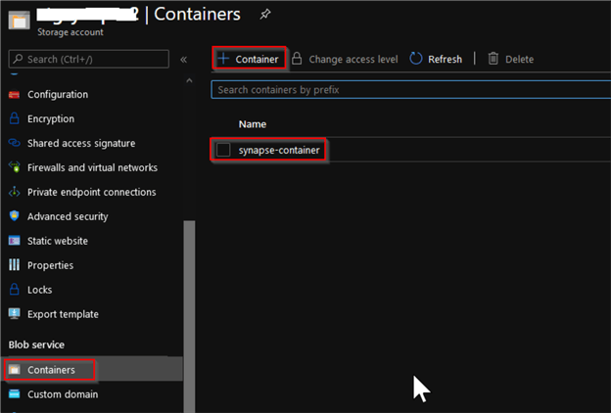Click the search magnifier icon in sidebar
This screenshot has height=413, width=611.
(x=18, y=59)
